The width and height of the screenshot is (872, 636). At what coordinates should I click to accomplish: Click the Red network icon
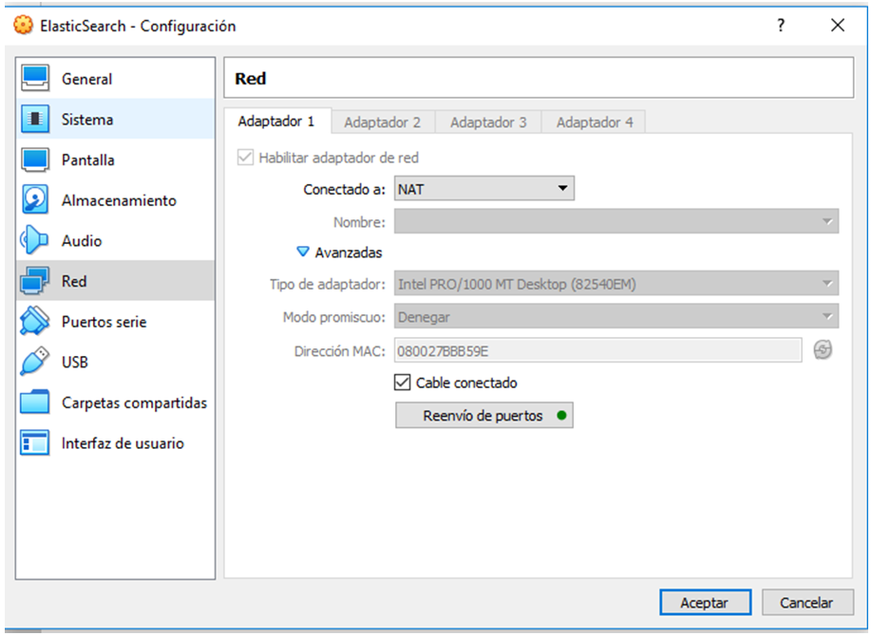click(x=34, y=281)
